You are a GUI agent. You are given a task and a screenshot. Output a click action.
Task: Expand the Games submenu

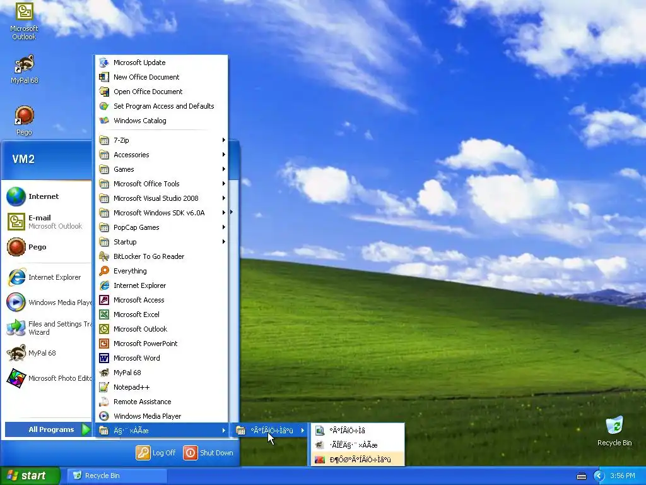click(x=161, y=169)
